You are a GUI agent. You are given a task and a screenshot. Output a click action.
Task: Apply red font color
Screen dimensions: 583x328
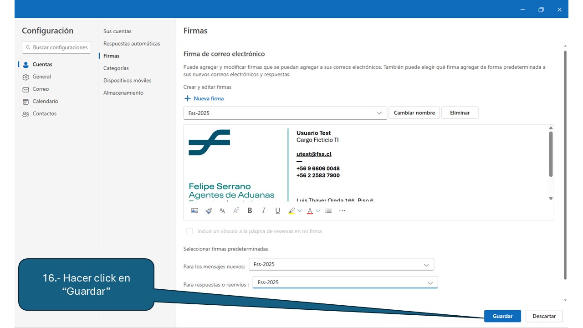click(310, 210)
